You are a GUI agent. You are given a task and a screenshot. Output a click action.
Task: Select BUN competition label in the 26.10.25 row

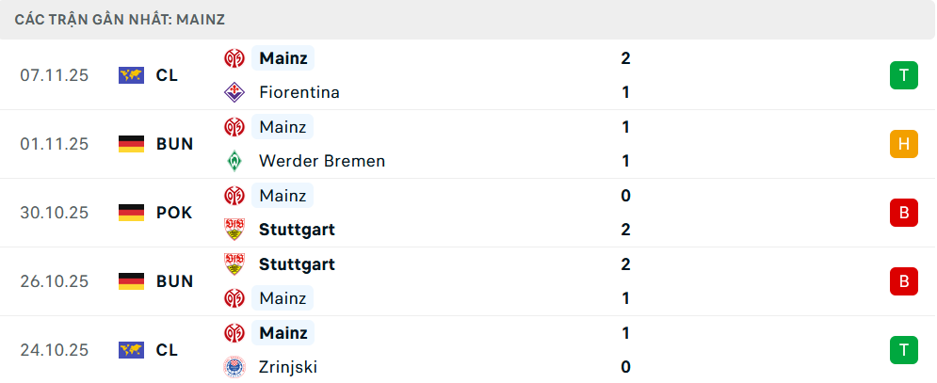coord(174,281)
